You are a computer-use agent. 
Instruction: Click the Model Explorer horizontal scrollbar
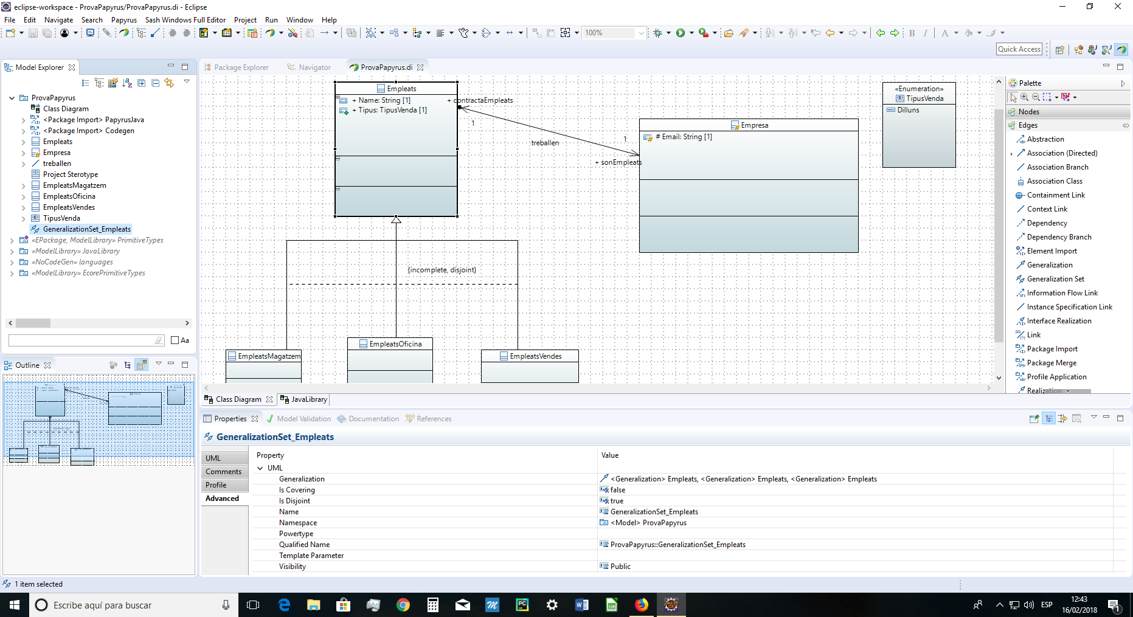click(x=99, y=323)
